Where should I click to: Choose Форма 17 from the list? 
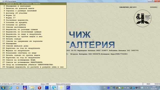(33, 18)
